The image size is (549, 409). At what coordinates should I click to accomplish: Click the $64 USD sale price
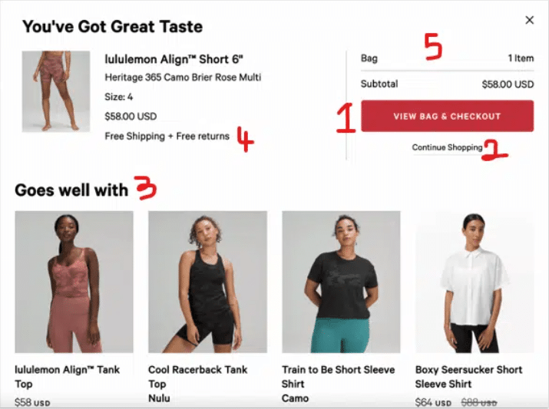pyautogui.click(x=433, y=402)
